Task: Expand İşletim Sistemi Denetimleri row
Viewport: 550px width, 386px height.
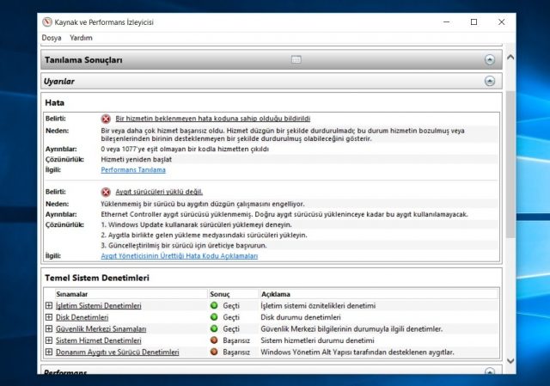Action: coord(49,306)
